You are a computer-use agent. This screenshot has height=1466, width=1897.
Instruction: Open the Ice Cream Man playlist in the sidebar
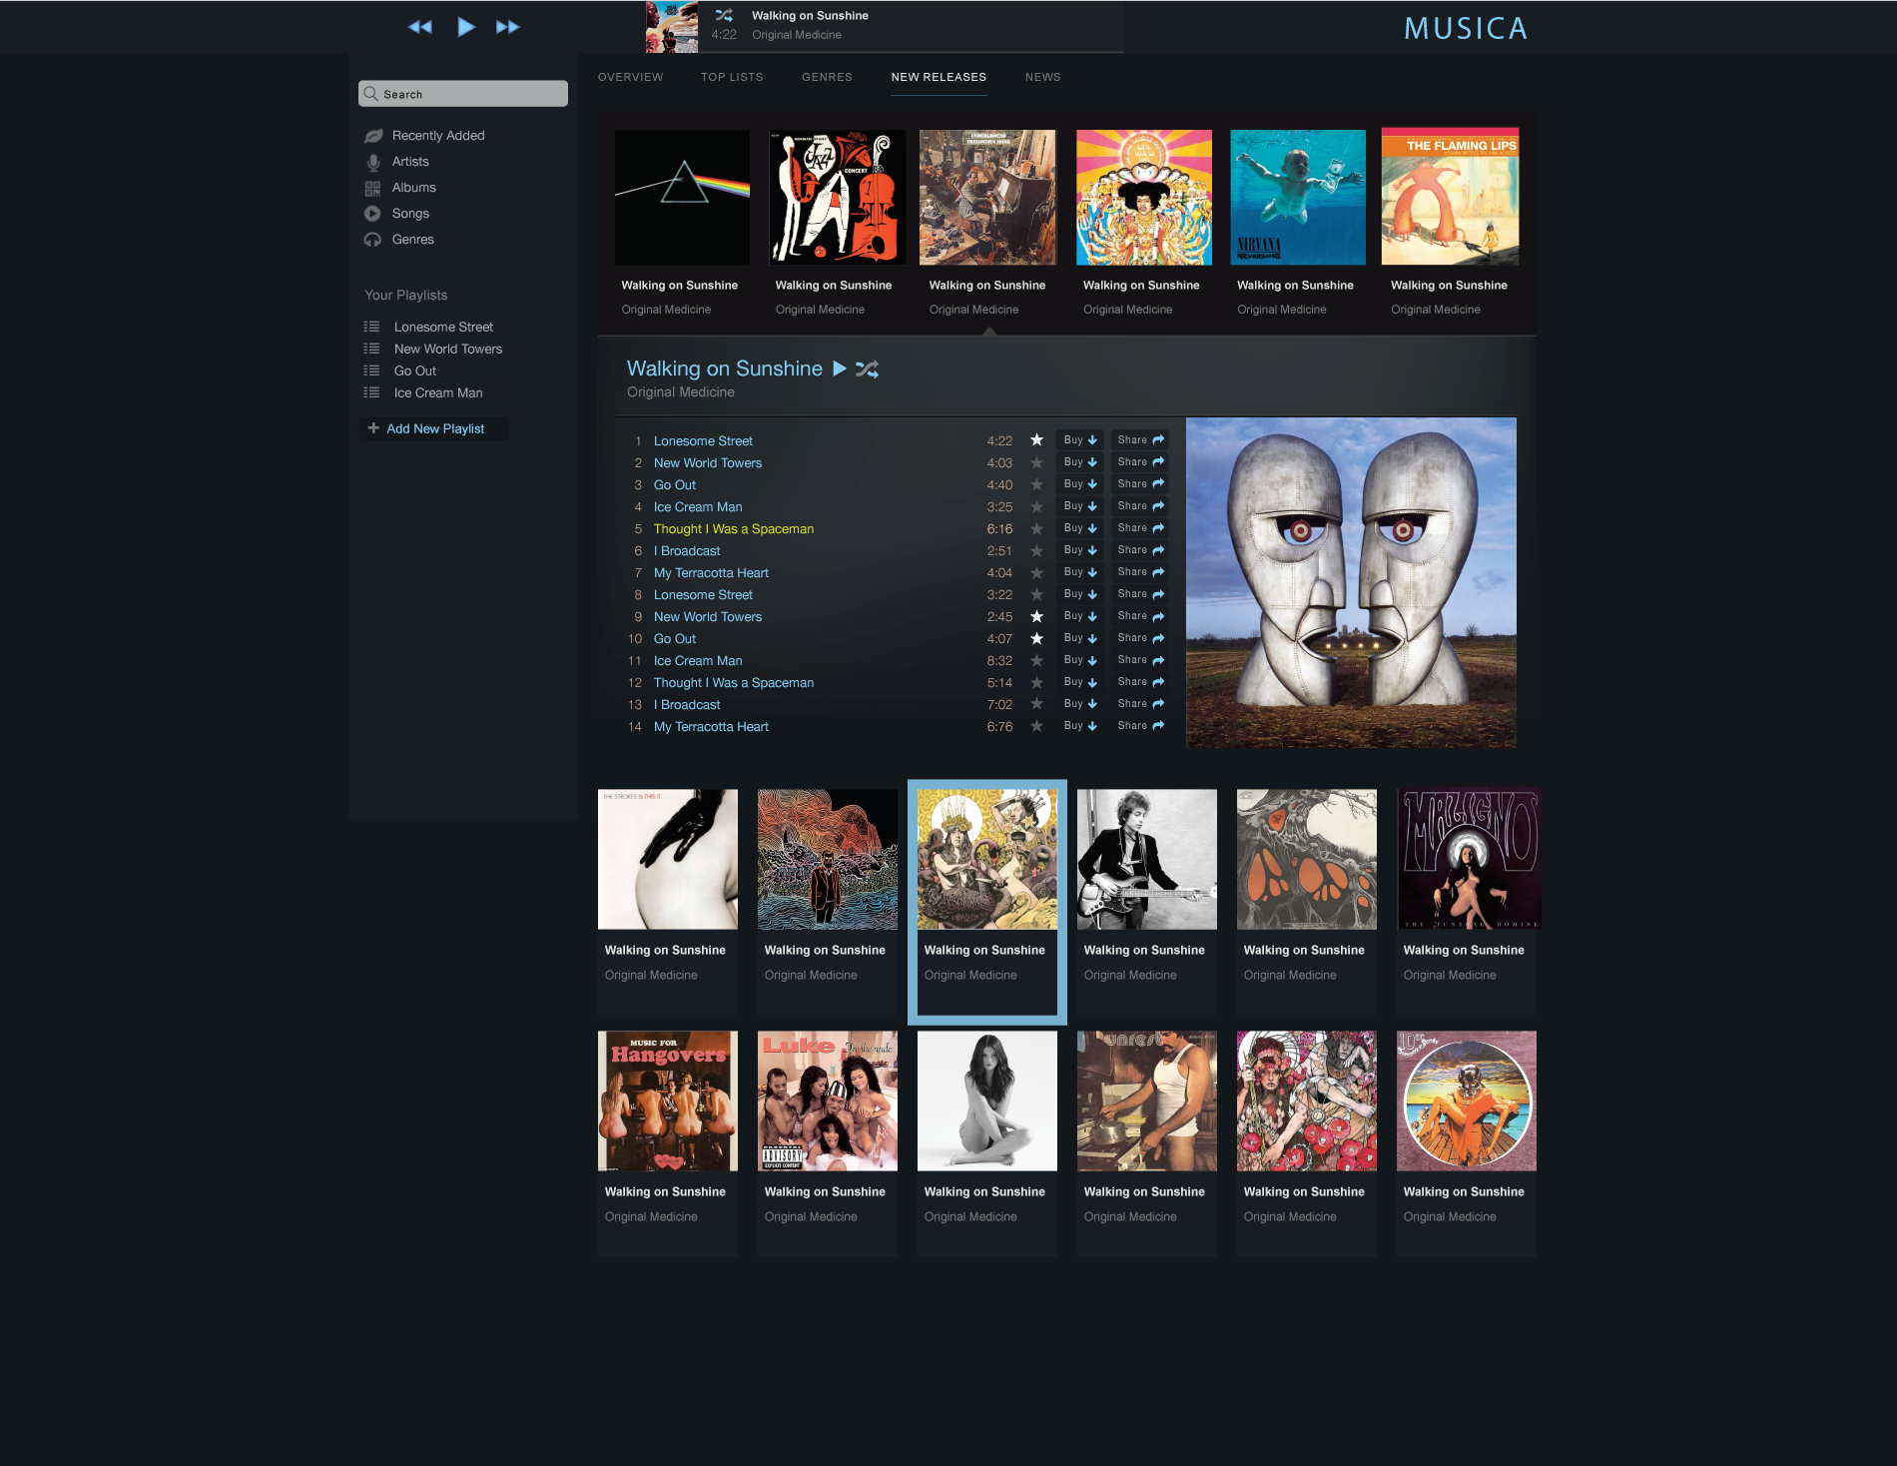tap(437, 392)
